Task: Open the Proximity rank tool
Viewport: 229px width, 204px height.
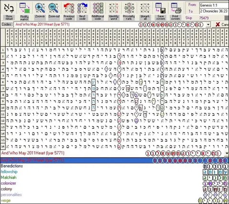Action: coord(129,8)
